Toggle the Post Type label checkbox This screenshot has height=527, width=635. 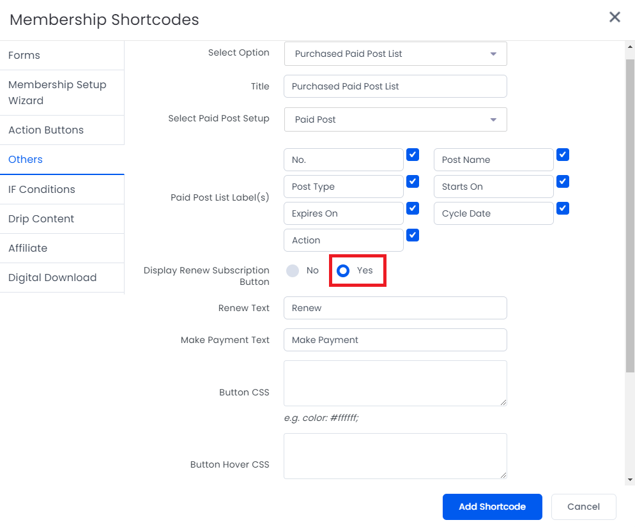412,181
